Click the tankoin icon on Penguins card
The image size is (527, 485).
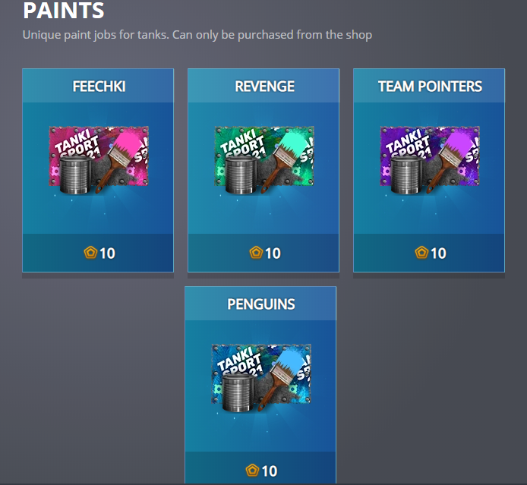coord(252,471)
